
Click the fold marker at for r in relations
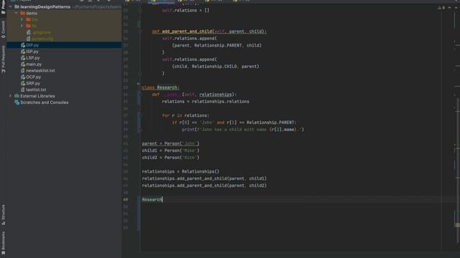tap(140, 115)
